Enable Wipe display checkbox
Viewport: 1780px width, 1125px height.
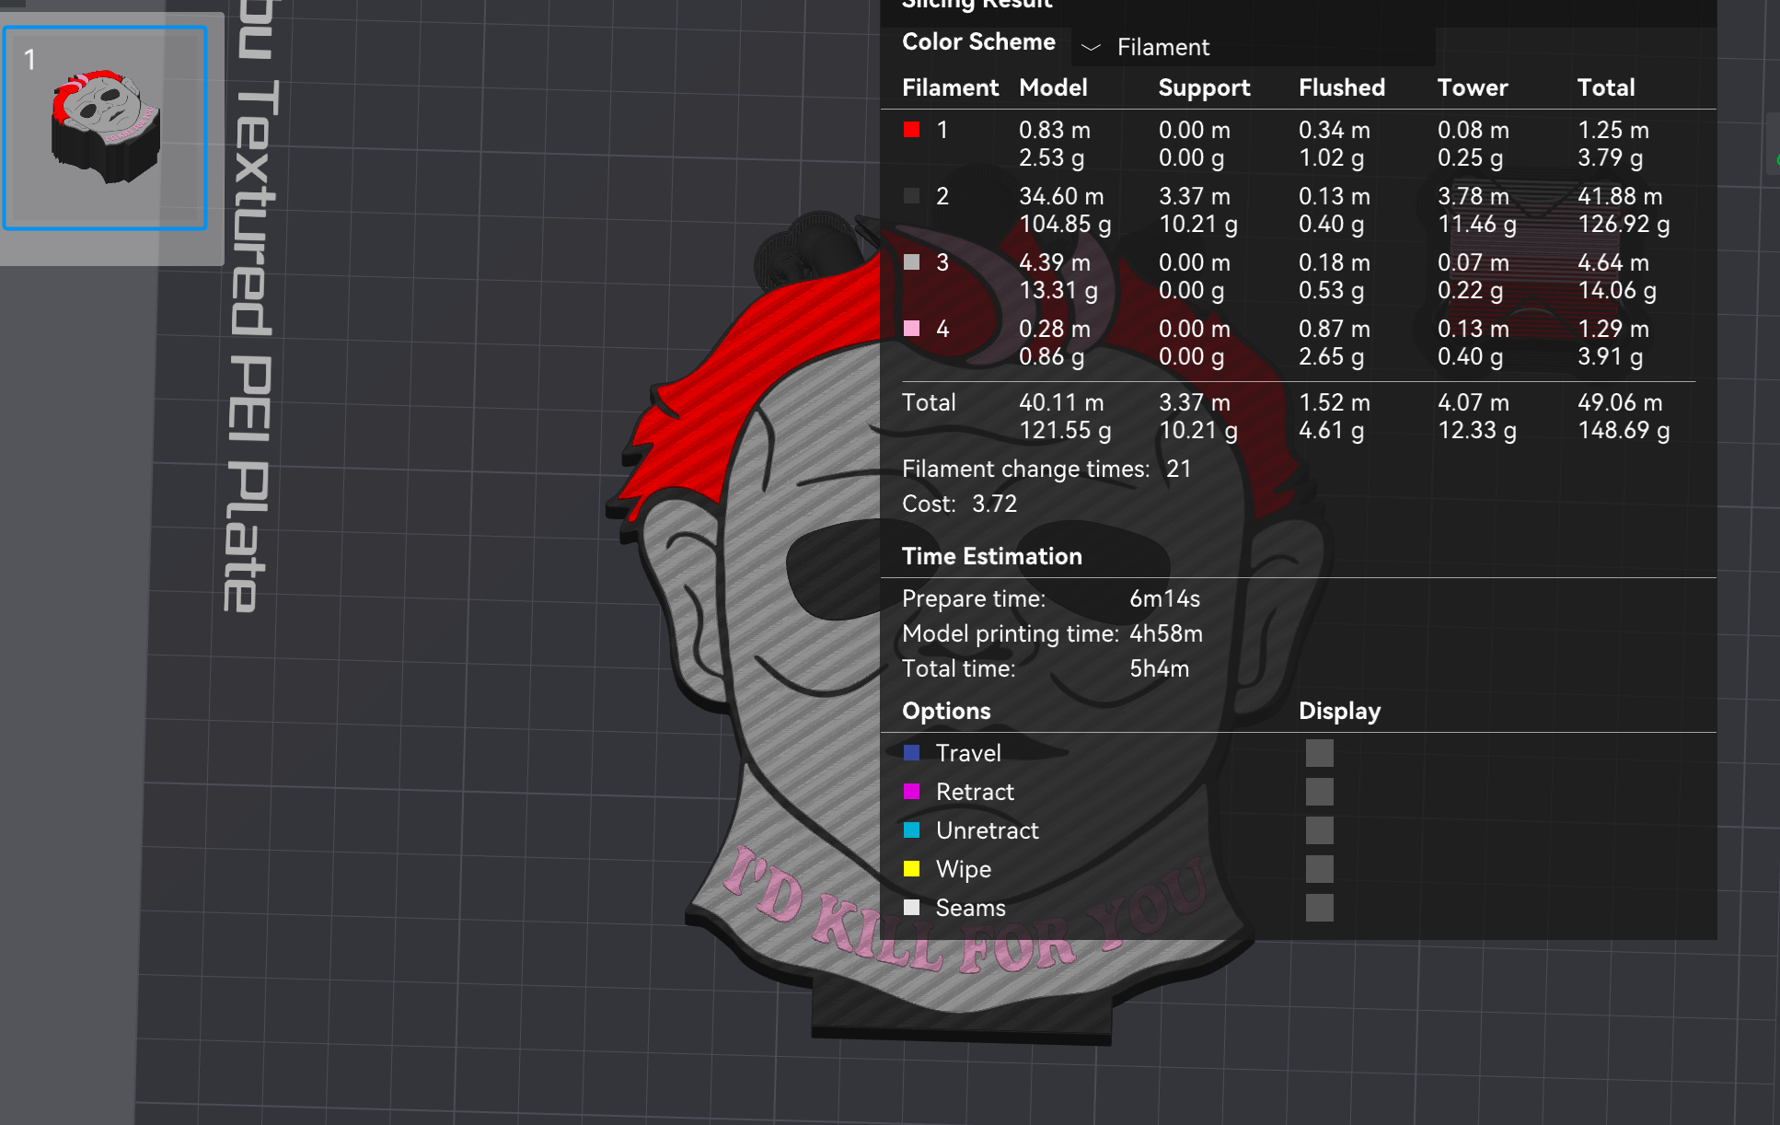click(1319, 869)
